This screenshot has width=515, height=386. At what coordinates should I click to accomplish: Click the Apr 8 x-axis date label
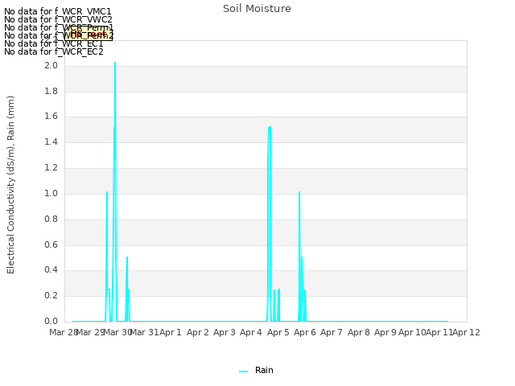(x=359, y=332)
